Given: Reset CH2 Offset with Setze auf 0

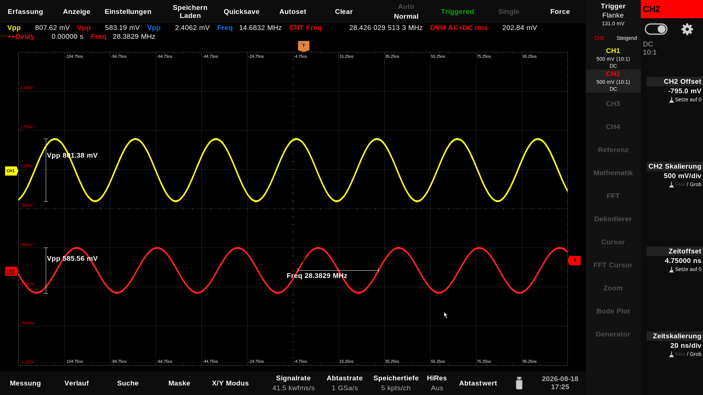Looking at the screenshot, I should (x=685, y=99).
